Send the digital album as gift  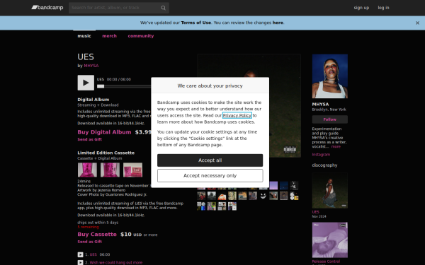click(x=90, y=139)
